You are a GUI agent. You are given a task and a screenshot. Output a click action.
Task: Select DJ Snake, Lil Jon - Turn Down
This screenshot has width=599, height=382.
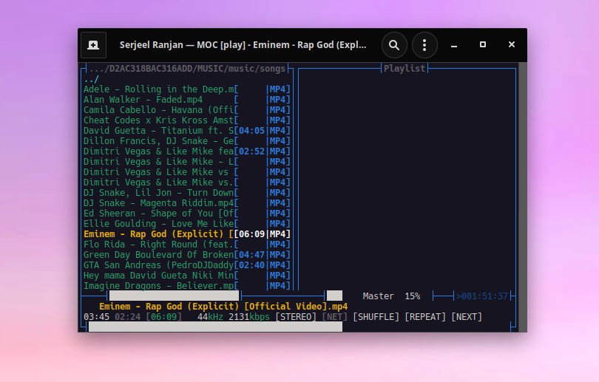tap(187, 193)
